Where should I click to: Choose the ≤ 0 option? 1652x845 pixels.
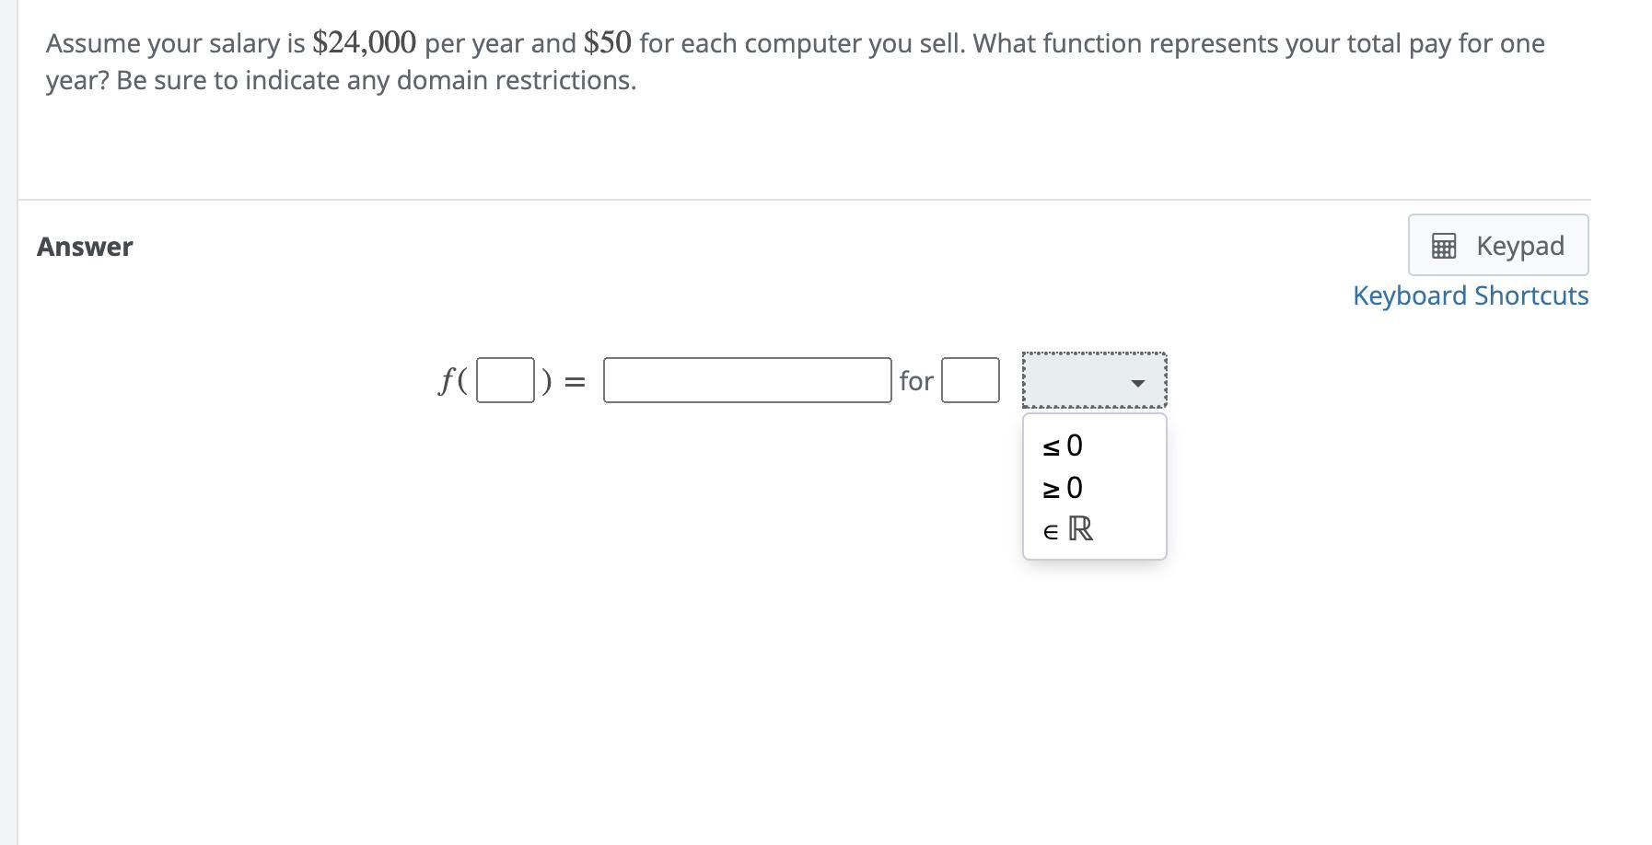click(x=1063, y=446)
